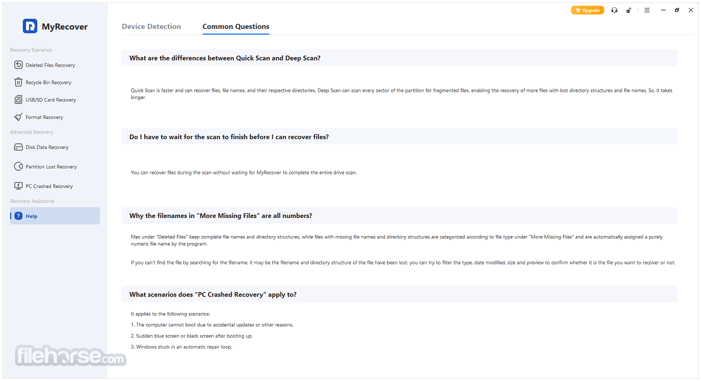701x381 pixels.
Task: Close the MyRecover window
Action: 691,10
